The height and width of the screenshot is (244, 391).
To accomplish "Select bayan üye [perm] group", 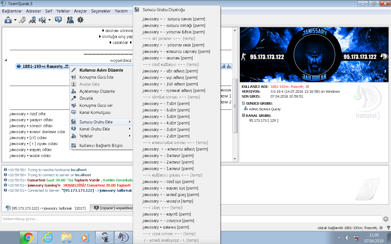I will (x=176, y=188).
